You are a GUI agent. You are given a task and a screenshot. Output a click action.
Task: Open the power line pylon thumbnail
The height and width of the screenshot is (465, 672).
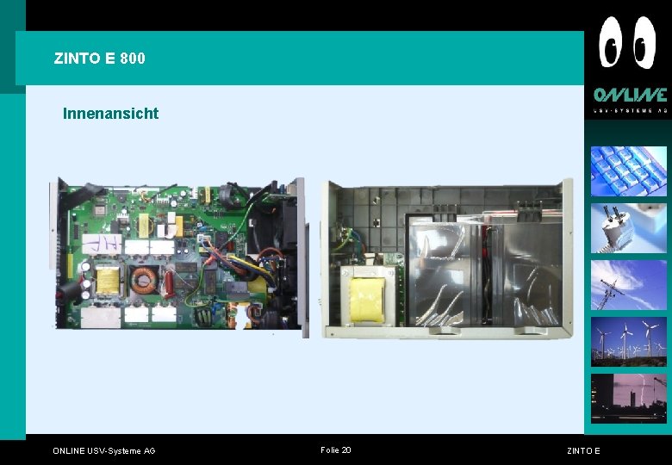coord(629,285)
